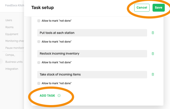Edit the "Take stock of incoming items" field

pos(92,74)
